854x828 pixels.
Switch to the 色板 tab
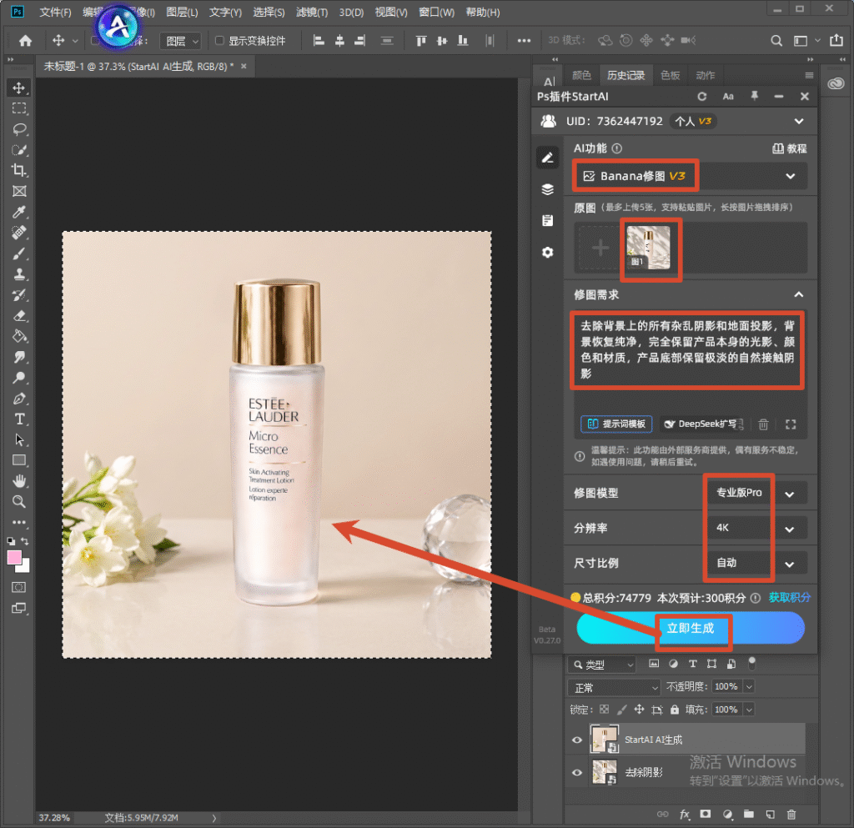pyautogui.click(x=670, y=75)
